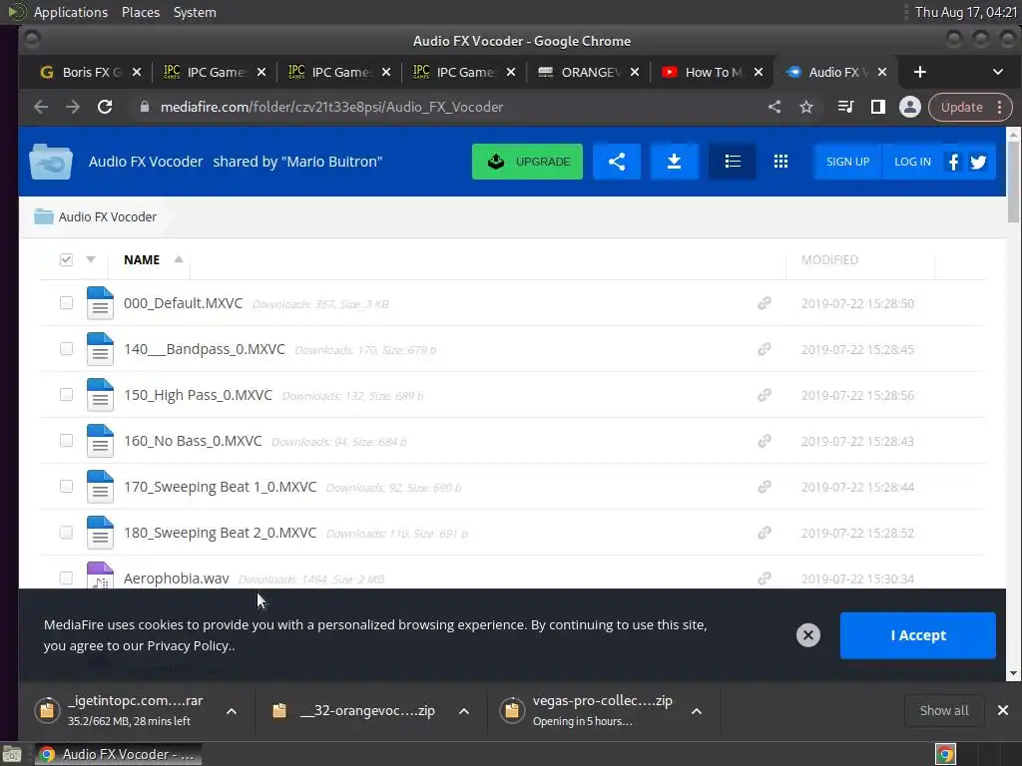Screen dimensions: 1022x766
Task: Click the page vertical scrollbar thumb
Action: (x=1013, y=182)
